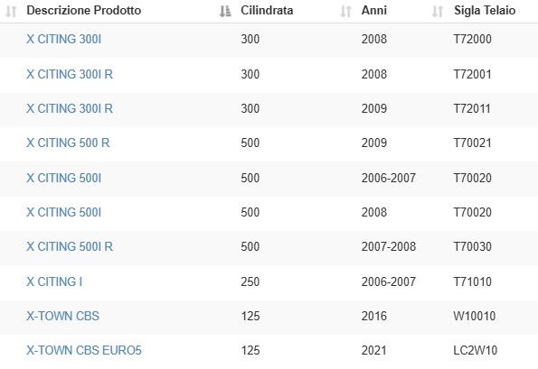Select the row with frame code T70021
Viewport: 538px width, 369px height.
pyautogui.click(x=269, y=144)
